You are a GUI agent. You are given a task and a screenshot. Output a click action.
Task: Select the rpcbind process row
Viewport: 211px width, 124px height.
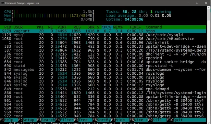103,58
